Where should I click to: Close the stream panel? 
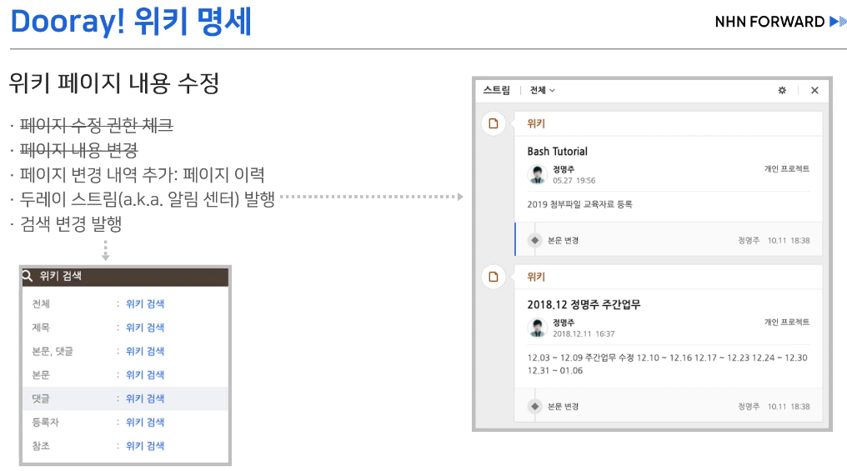pos(814,90)
